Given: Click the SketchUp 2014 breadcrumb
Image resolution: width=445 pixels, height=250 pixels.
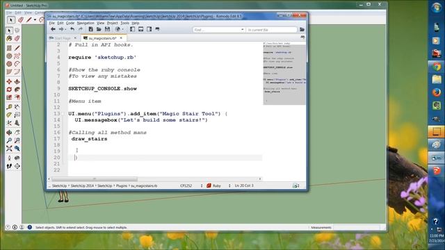Looking at the screenshot, I should pos(82,186).
